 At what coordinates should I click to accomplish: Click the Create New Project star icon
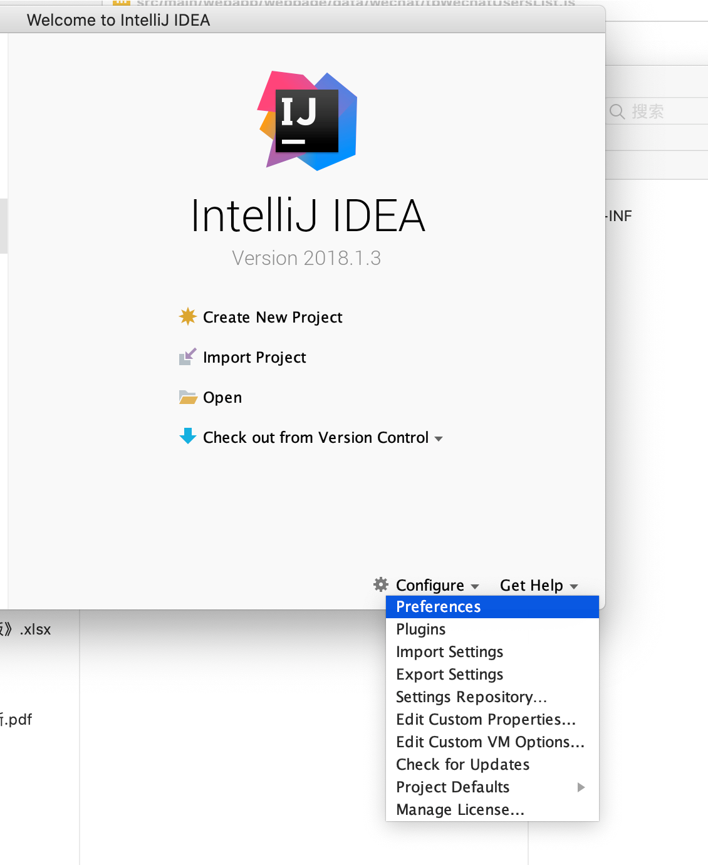[188, 316]
